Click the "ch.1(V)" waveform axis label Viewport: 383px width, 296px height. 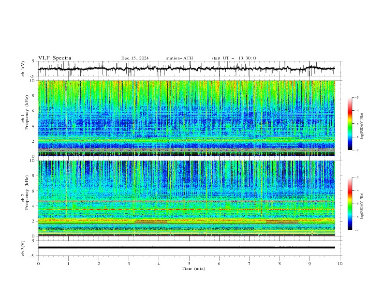(x=23, y=69)
